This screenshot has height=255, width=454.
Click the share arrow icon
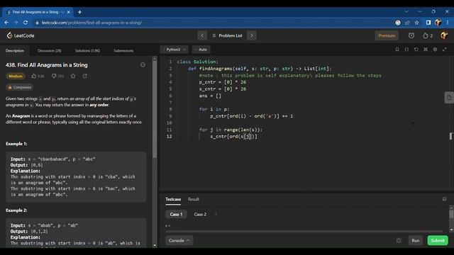tap(84, 76)
